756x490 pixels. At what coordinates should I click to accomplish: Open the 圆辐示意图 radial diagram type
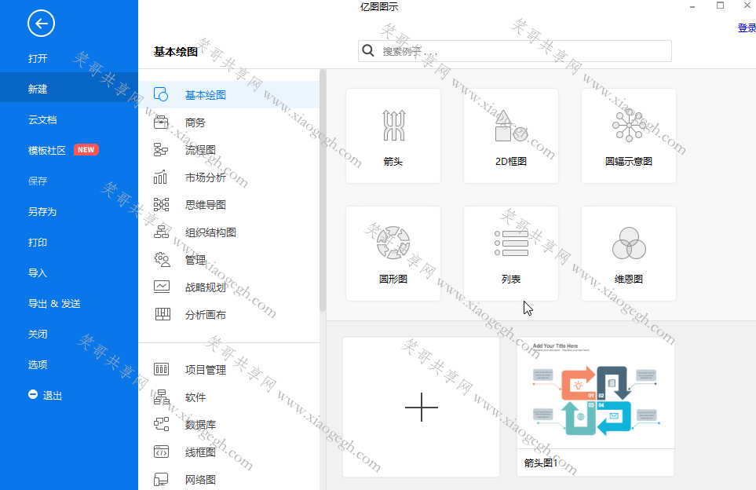(x=629, y=136)
